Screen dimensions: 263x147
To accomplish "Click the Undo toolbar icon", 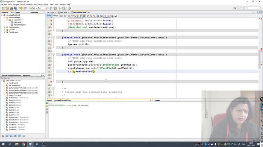I will point(21,8).
